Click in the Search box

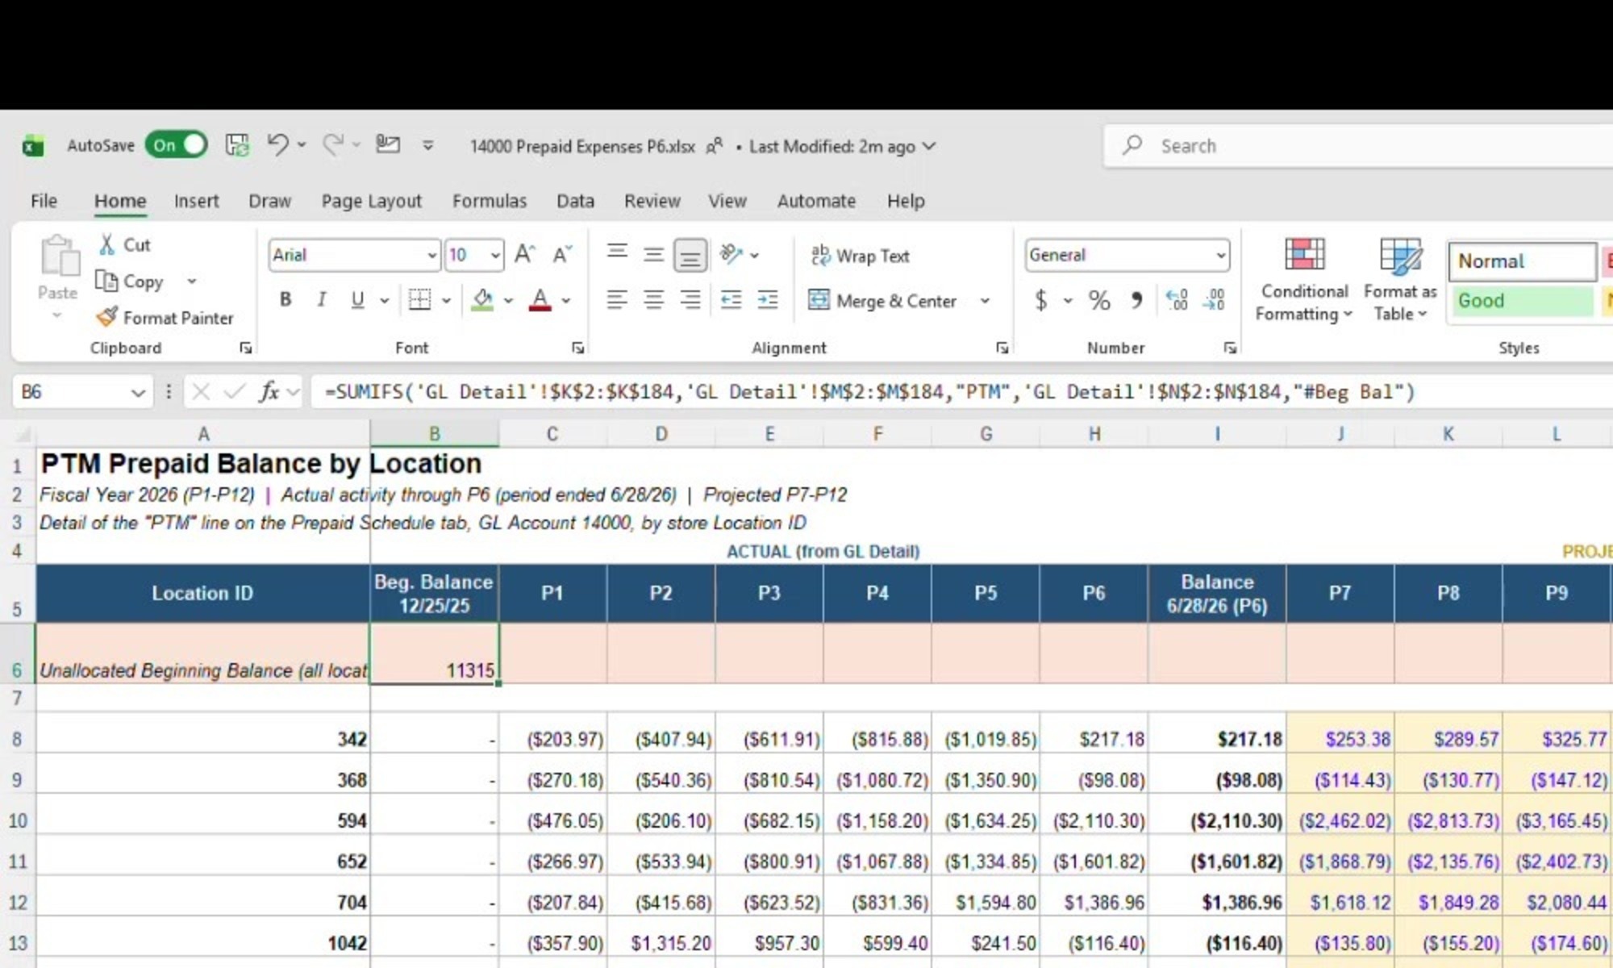coord(1363,146)
